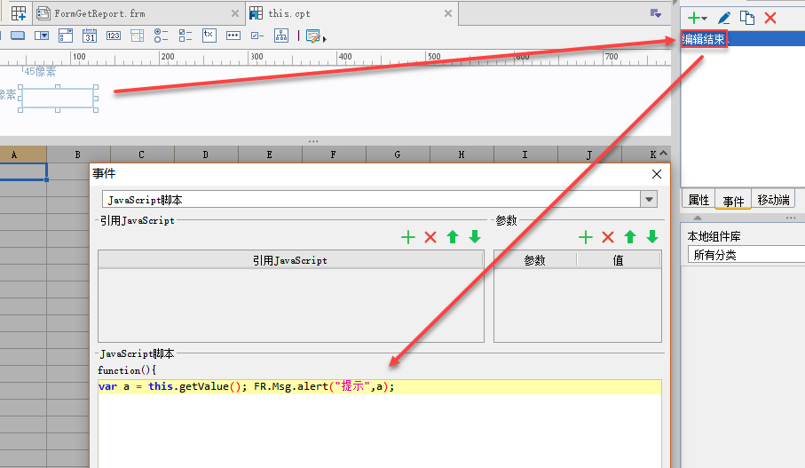Switch to the 属性 tab
Screen dimensions: 805x468
coord(698,200)
